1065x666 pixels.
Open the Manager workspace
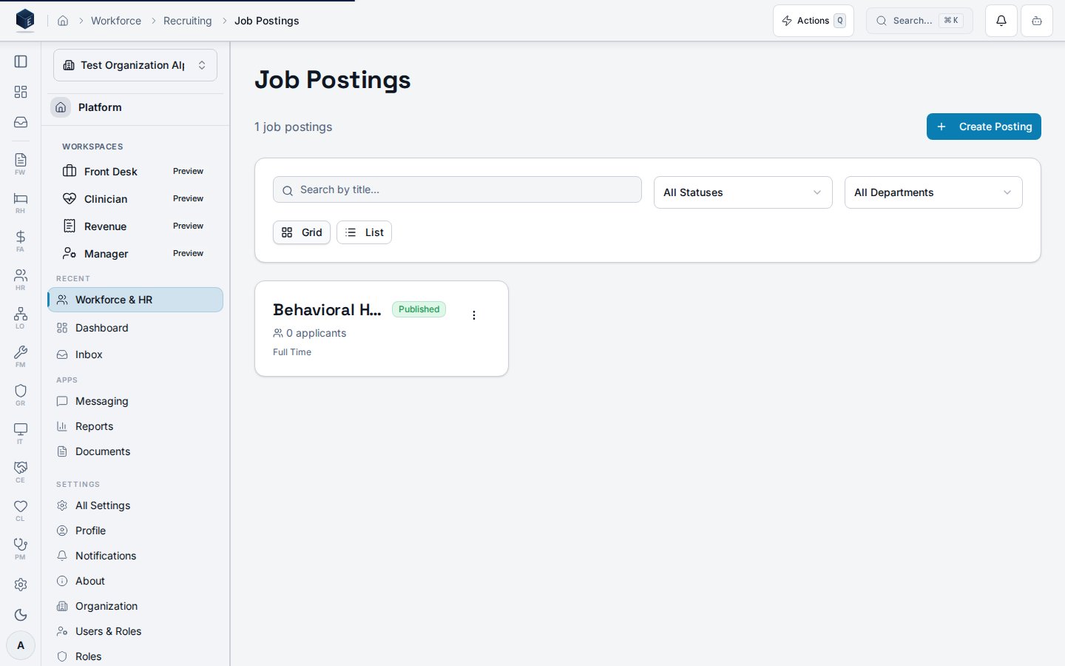tap(135, 254)
